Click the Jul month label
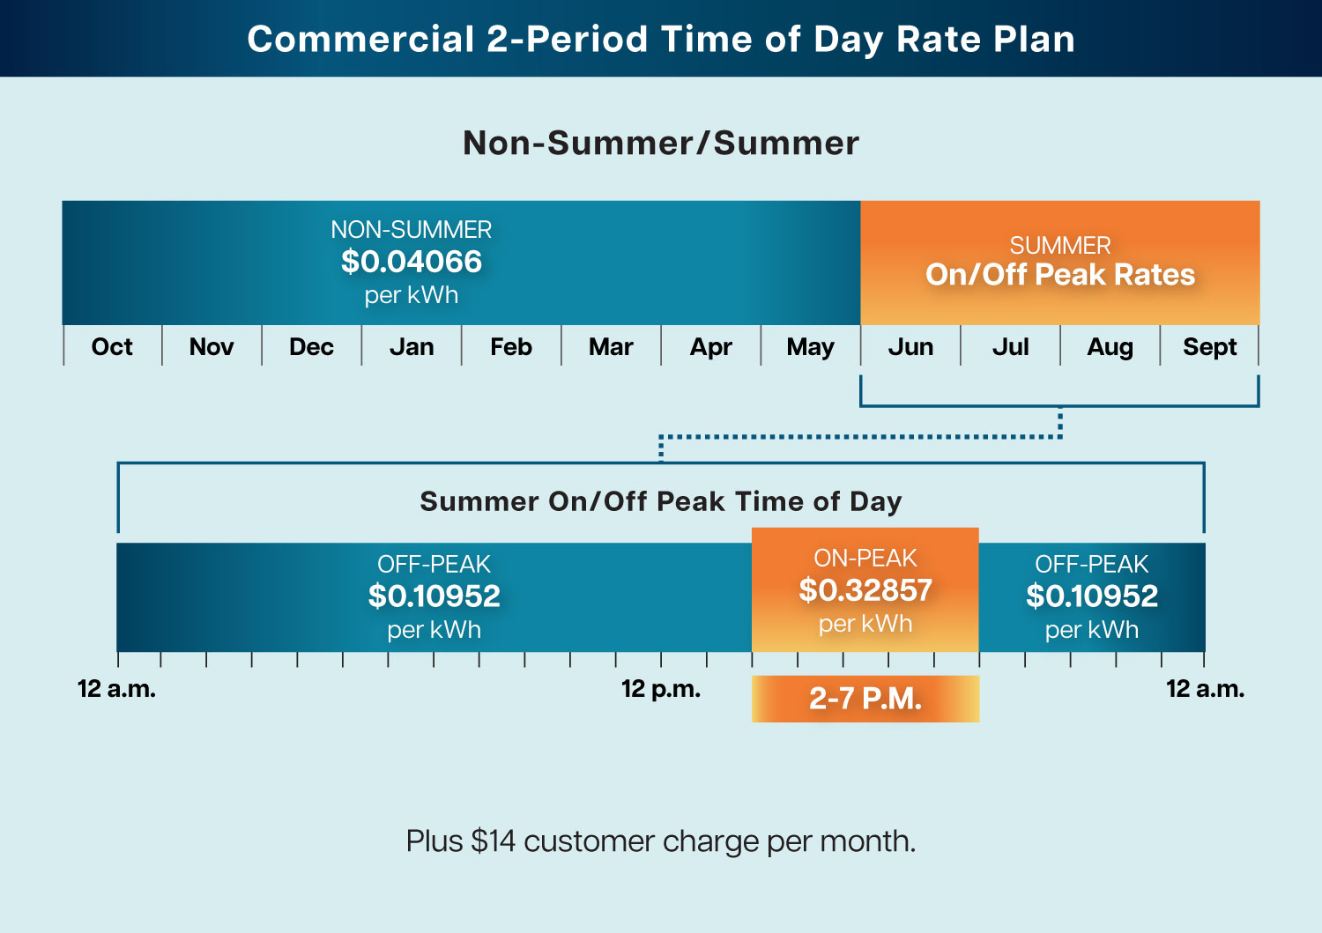This screenshot has width=1322, height=933. click(1010, 347)
